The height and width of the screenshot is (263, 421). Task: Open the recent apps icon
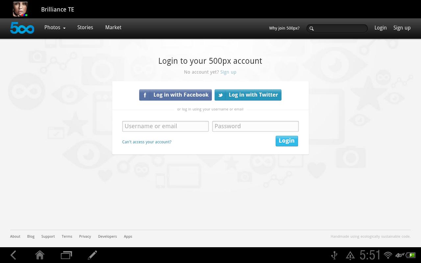[x=66, y=255]
